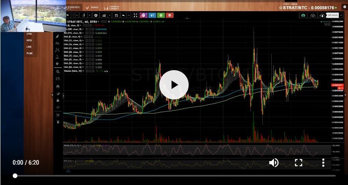Click the video progress bar scrubber
348x185 pixels.
click(15, 176)
